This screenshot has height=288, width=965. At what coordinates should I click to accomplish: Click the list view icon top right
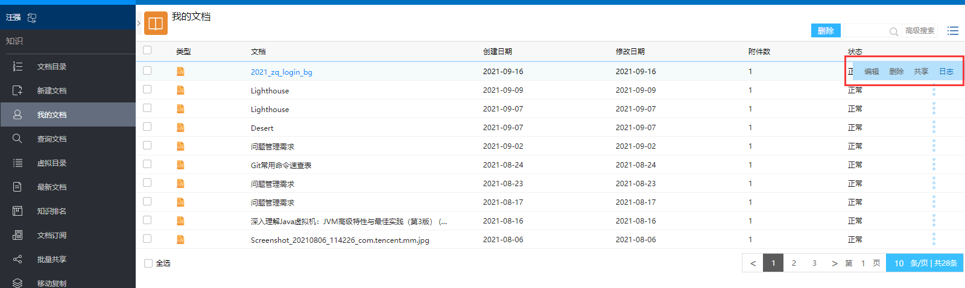[953, 31]
